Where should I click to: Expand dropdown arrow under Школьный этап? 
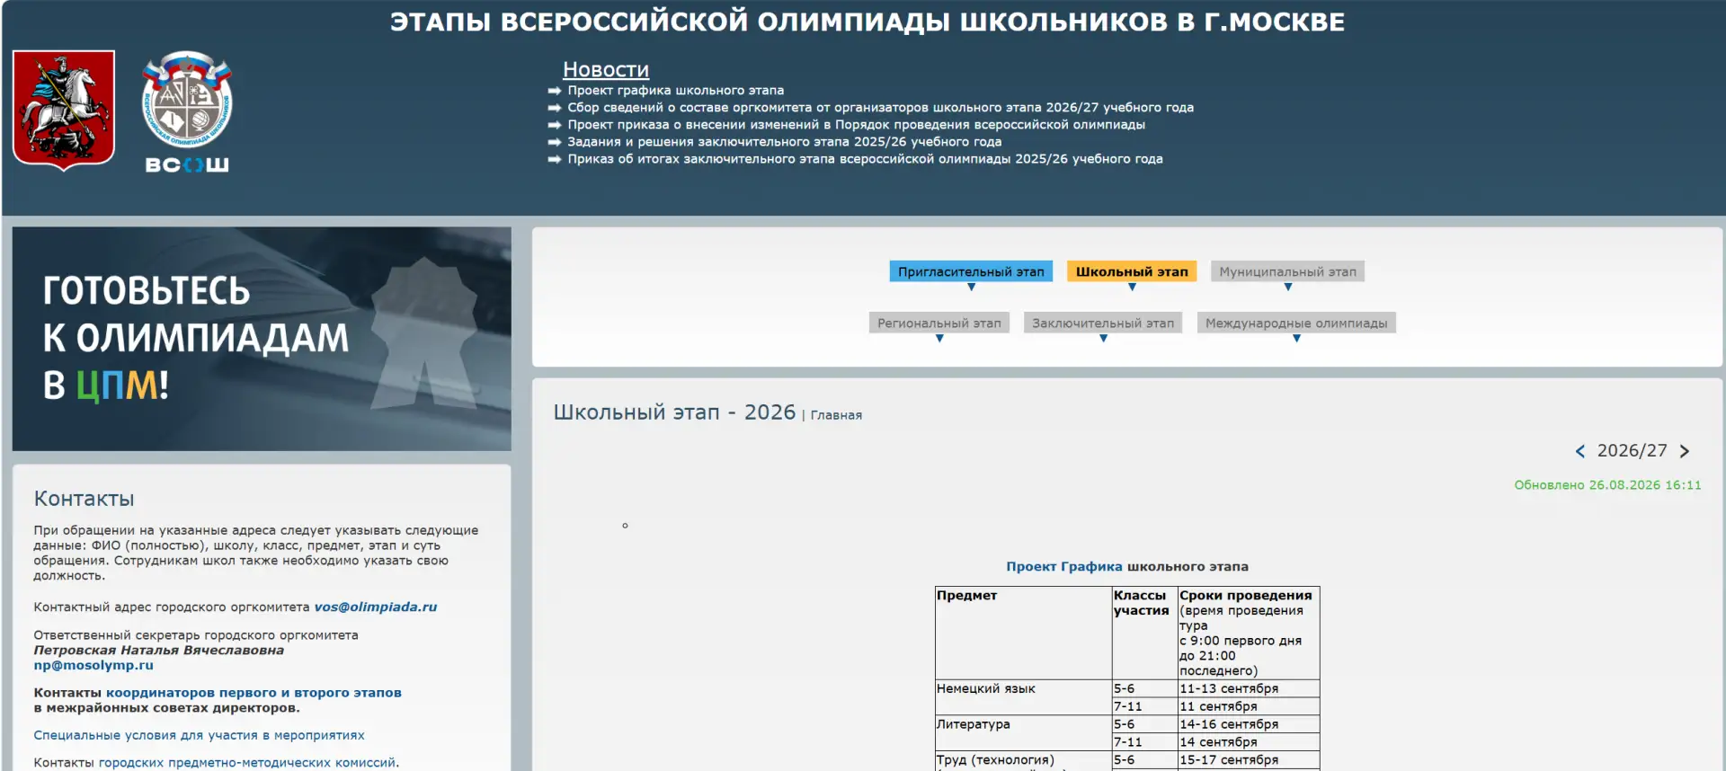(1132, 288)
